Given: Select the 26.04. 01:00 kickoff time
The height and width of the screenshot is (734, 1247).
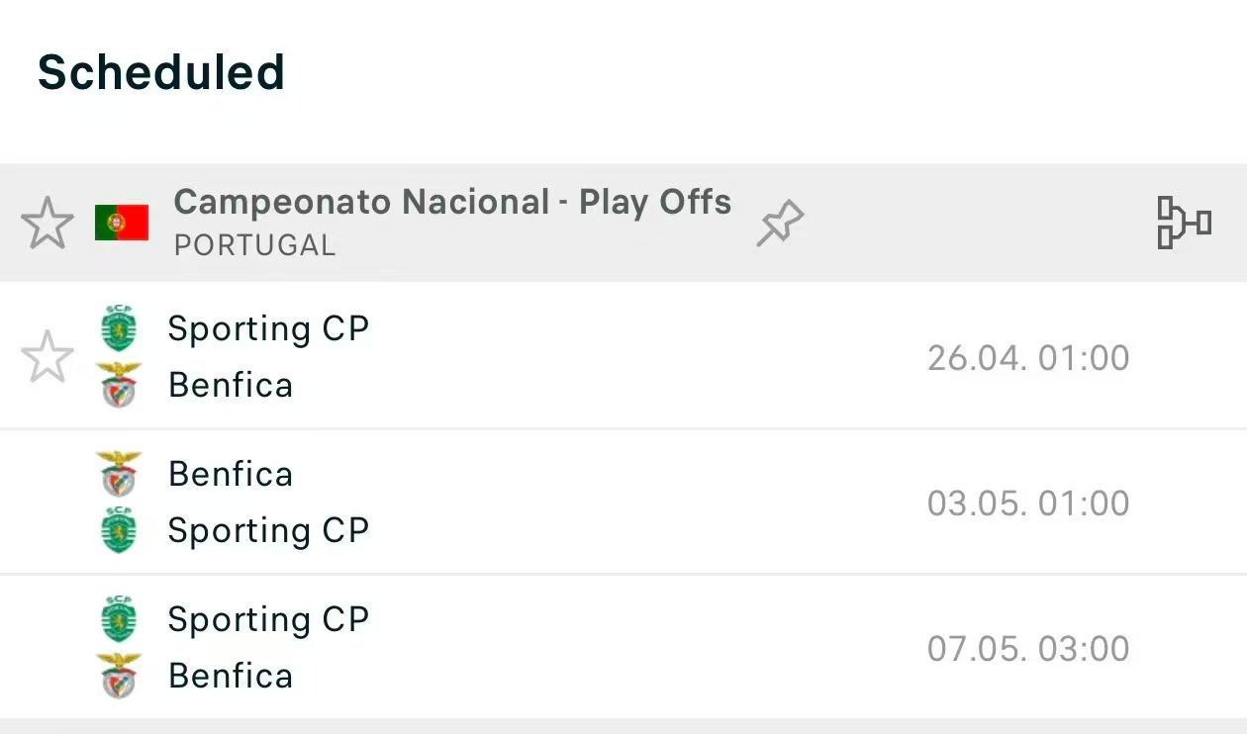Looking at the screenshot, I should coord(1027,358).
